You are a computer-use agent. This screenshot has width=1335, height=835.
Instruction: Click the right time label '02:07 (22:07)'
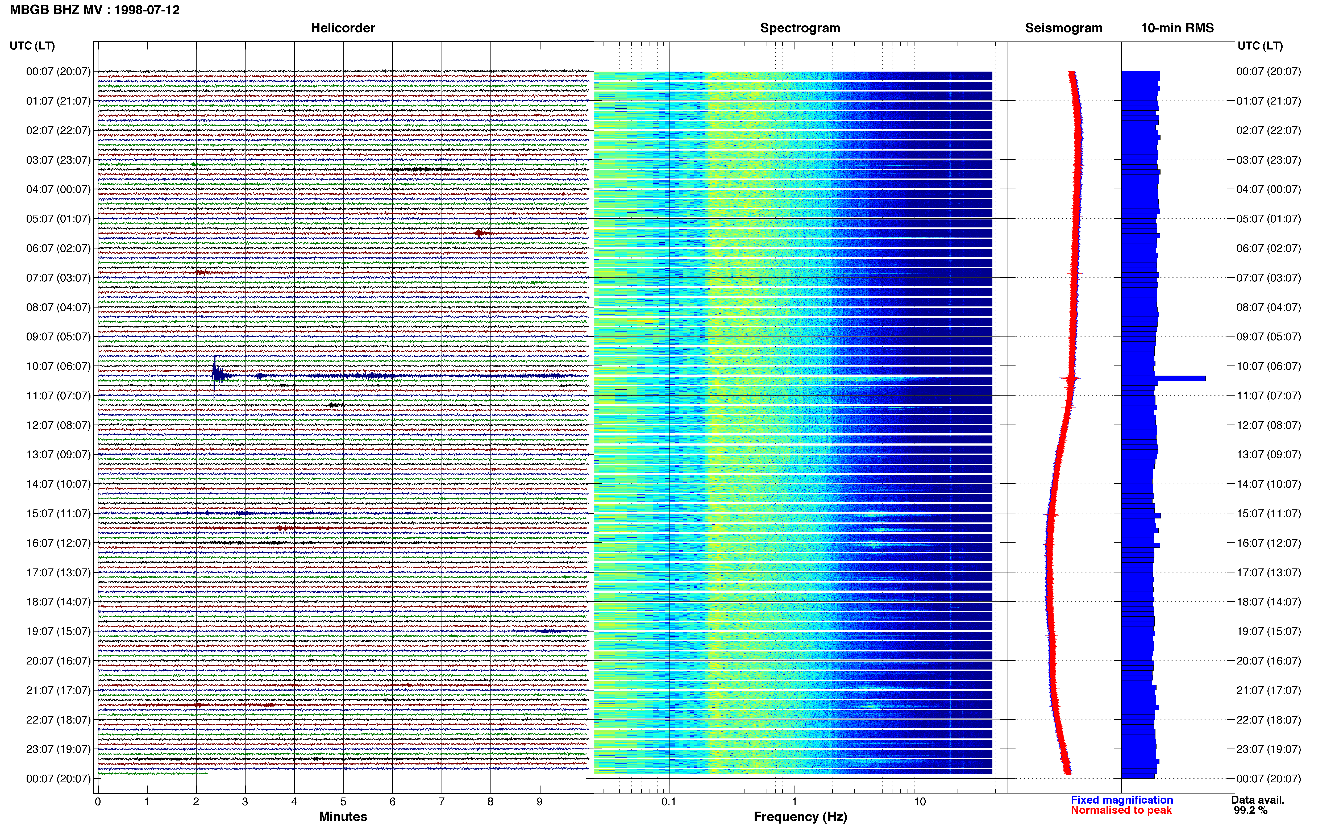(1269, 130)
